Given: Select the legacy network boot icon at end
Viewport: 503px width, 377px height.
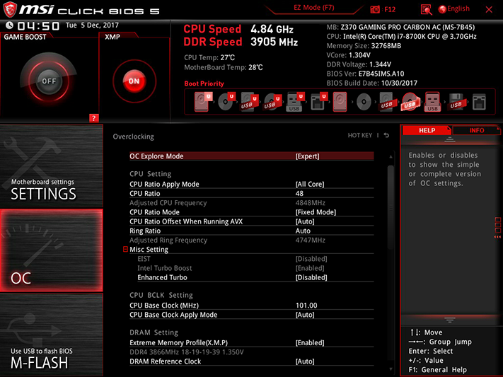Looking at the screenshot, I should click(479, 102).
